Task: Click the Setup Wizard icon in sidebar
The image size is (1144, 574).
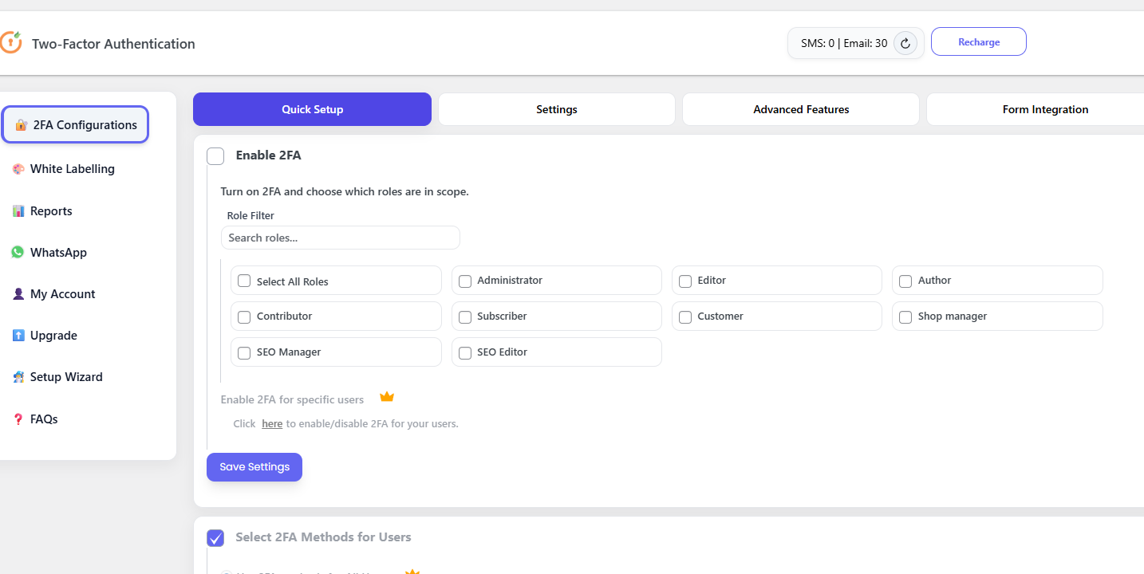Action: tap(18, 377)
